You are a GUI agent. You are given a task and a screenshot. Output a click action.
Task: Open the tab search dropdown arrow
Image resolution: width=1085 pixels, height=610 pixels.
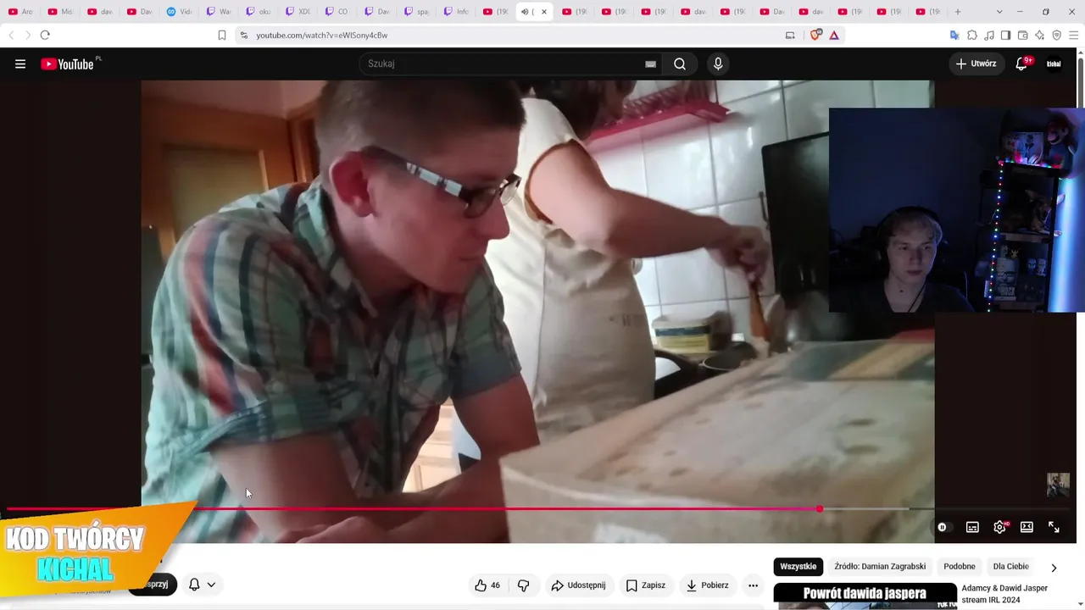pyautogui.click(x=999, y=12)
